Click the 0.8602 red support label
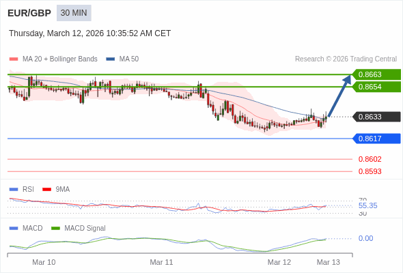 tap(370, 159)
